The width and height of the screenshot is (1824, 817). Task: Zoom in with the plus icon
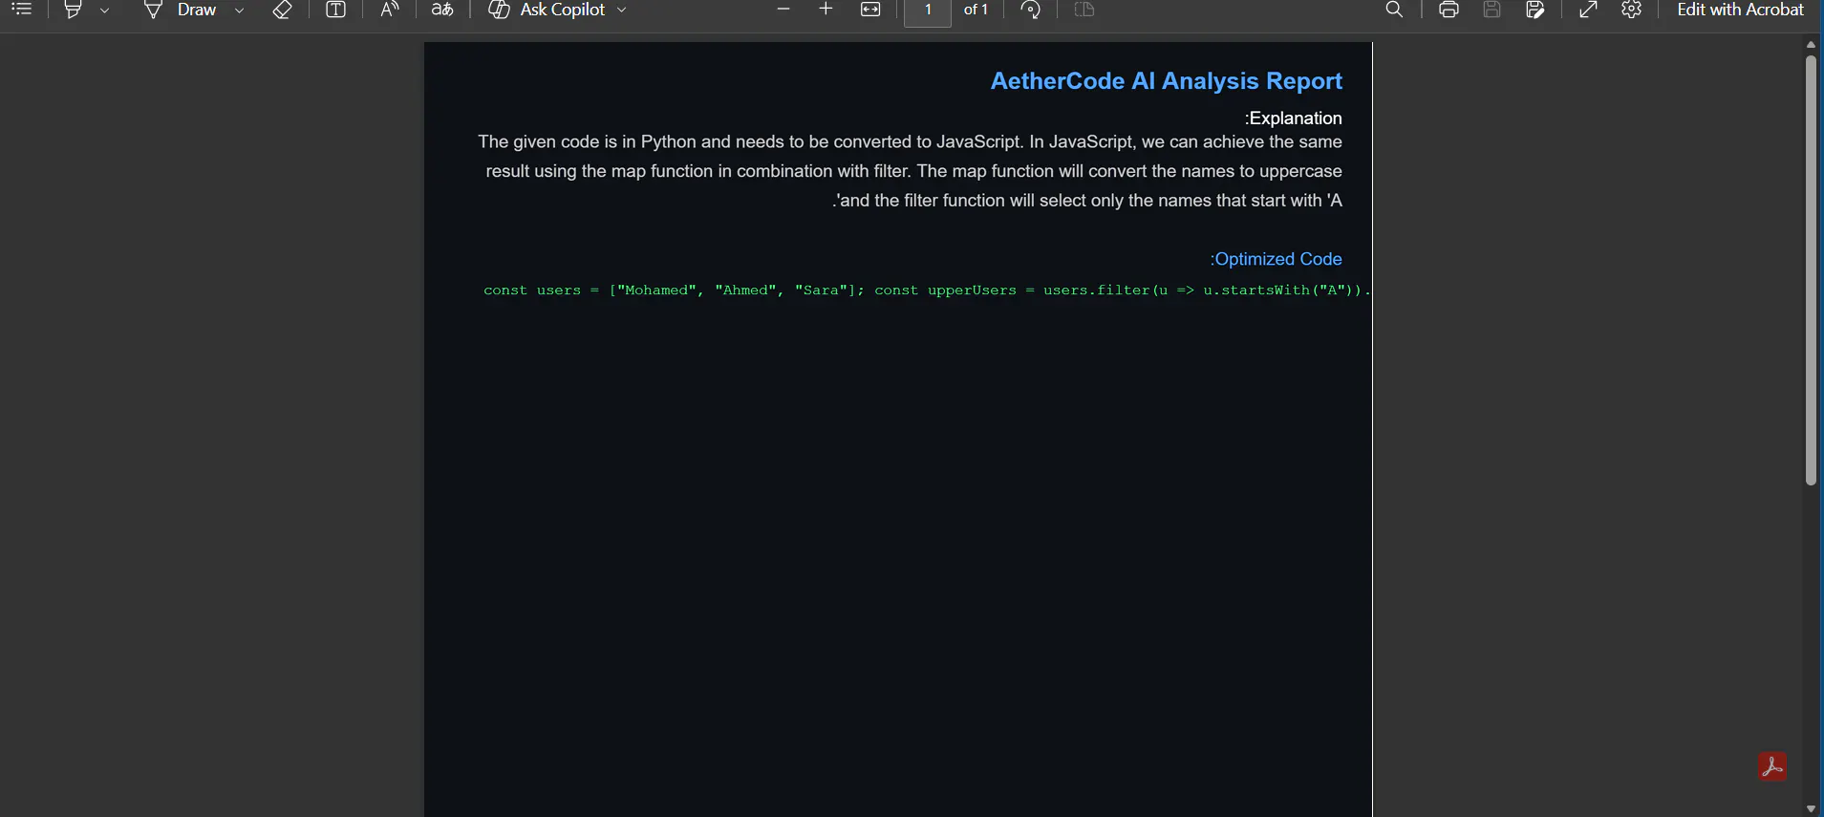pos(826,10)
